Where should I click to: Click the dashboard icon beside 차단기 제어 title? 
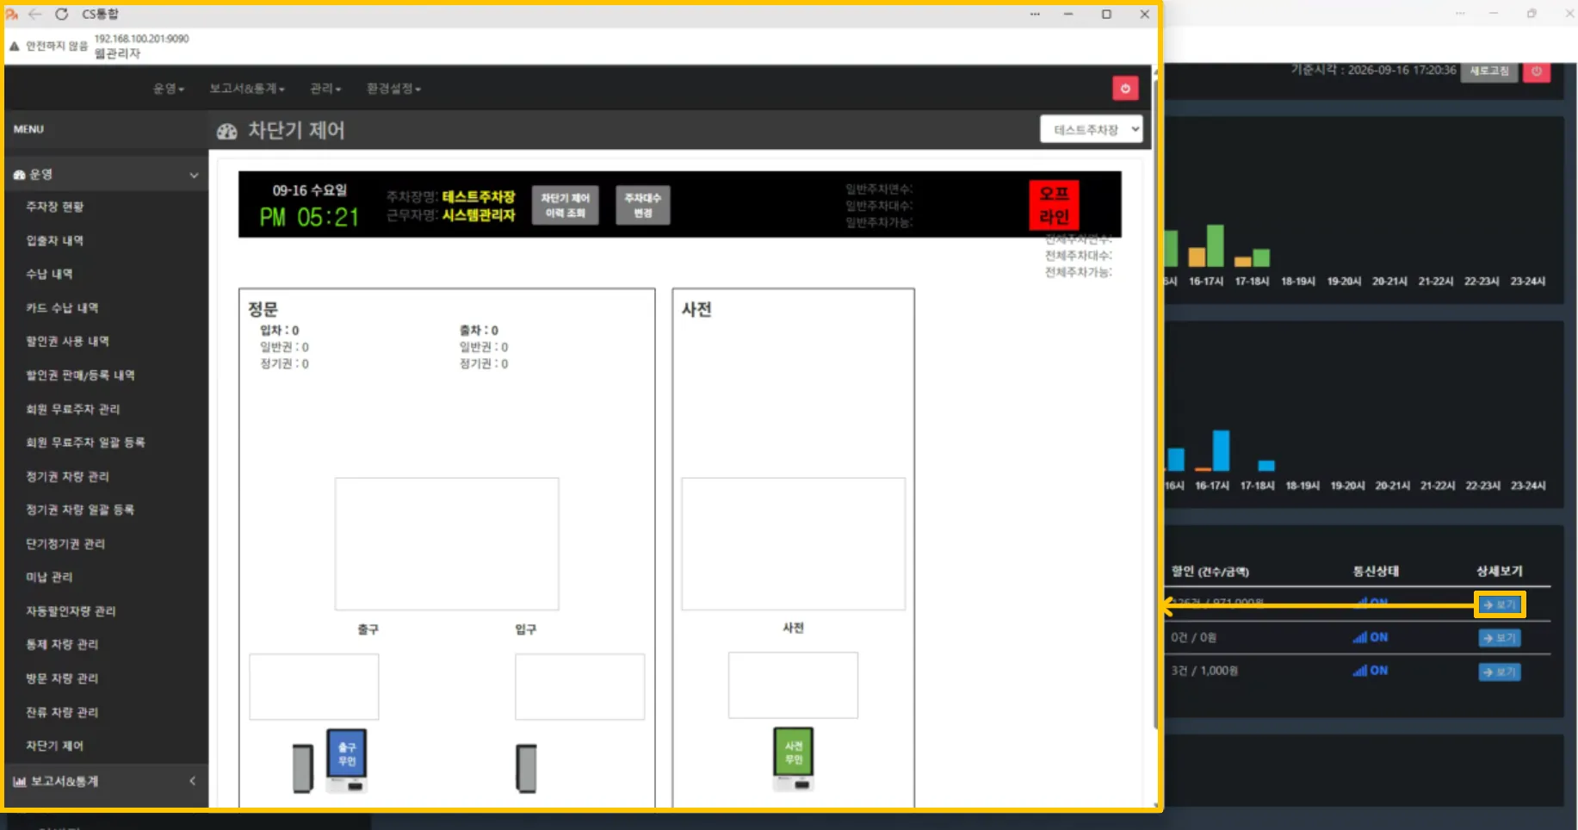point(227,131)
